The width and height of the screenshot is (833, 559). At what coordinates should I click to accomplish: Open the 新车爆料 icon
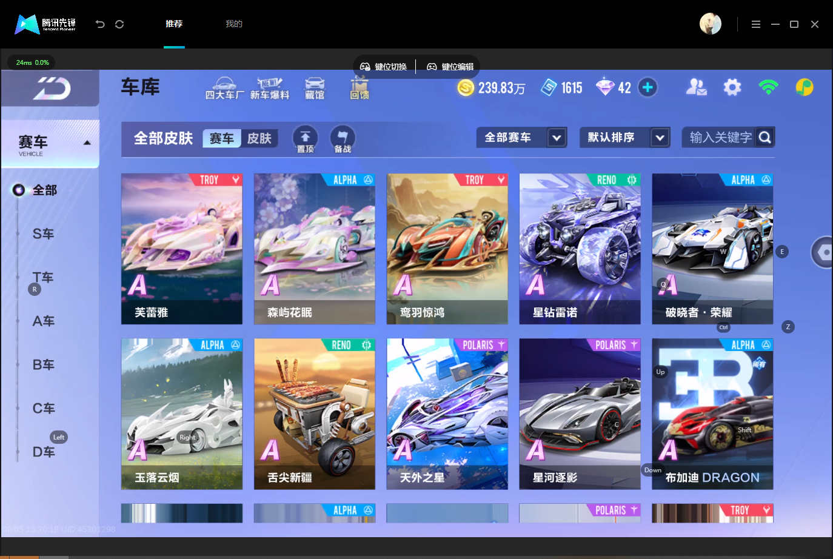coord(270,89)
